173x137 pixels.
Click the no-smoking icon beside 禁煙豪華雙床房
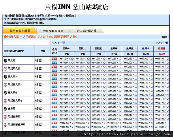[5, 125]
